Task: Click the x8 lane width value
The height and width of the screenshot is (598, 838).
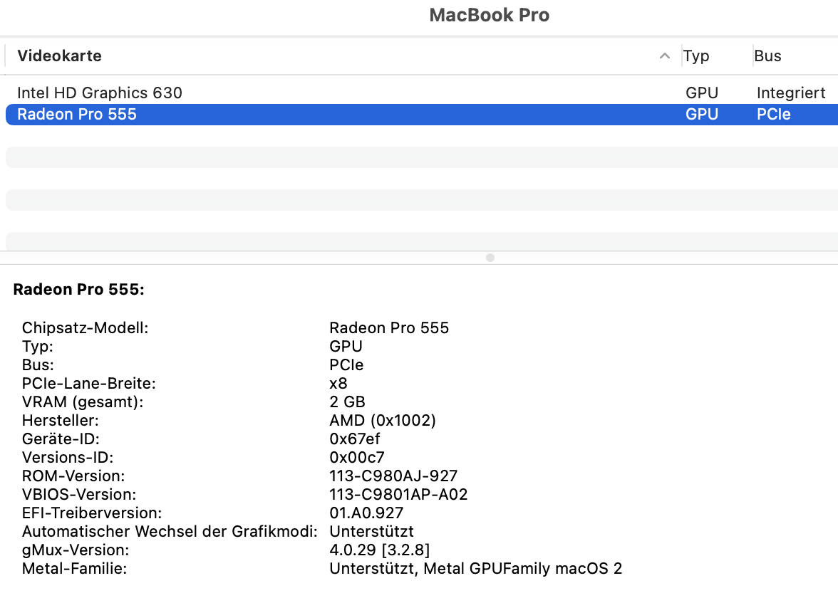Action: pyautogui.click(x=338, y=383)
